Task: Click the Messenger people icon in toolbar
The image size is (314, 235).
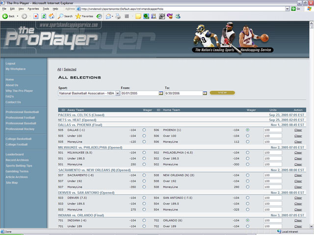Action: coord(178,16)
